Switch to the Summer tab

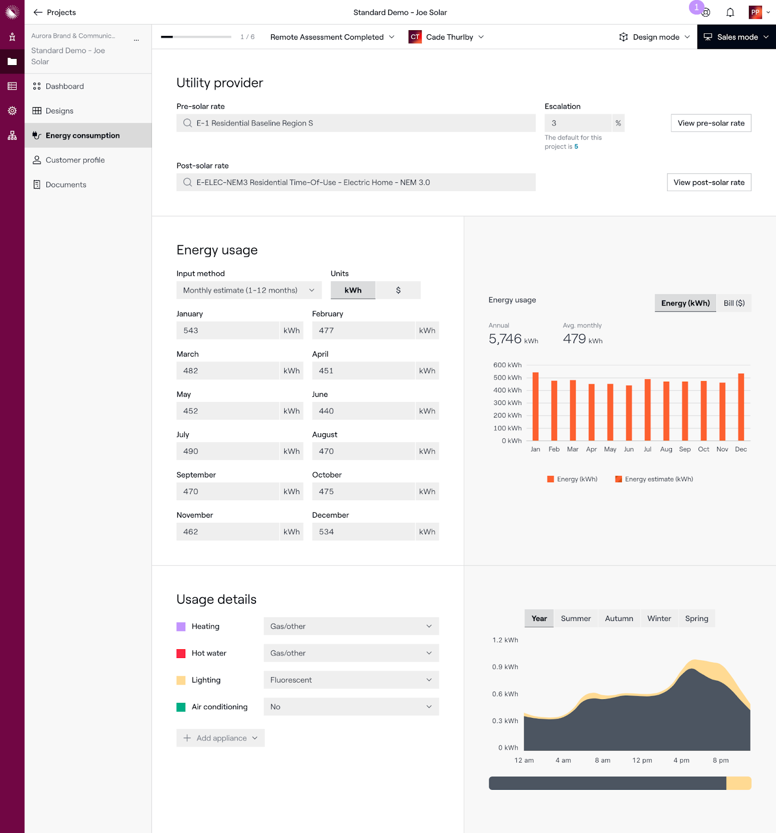[576, 619]
